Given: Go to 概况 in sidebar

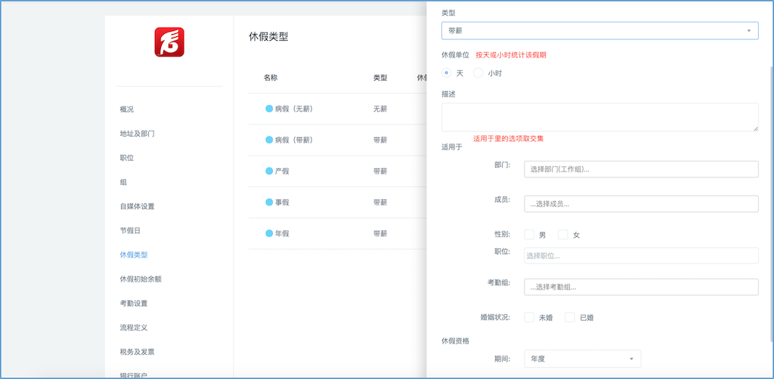Looking at the screenshot, I should (126, 109).
